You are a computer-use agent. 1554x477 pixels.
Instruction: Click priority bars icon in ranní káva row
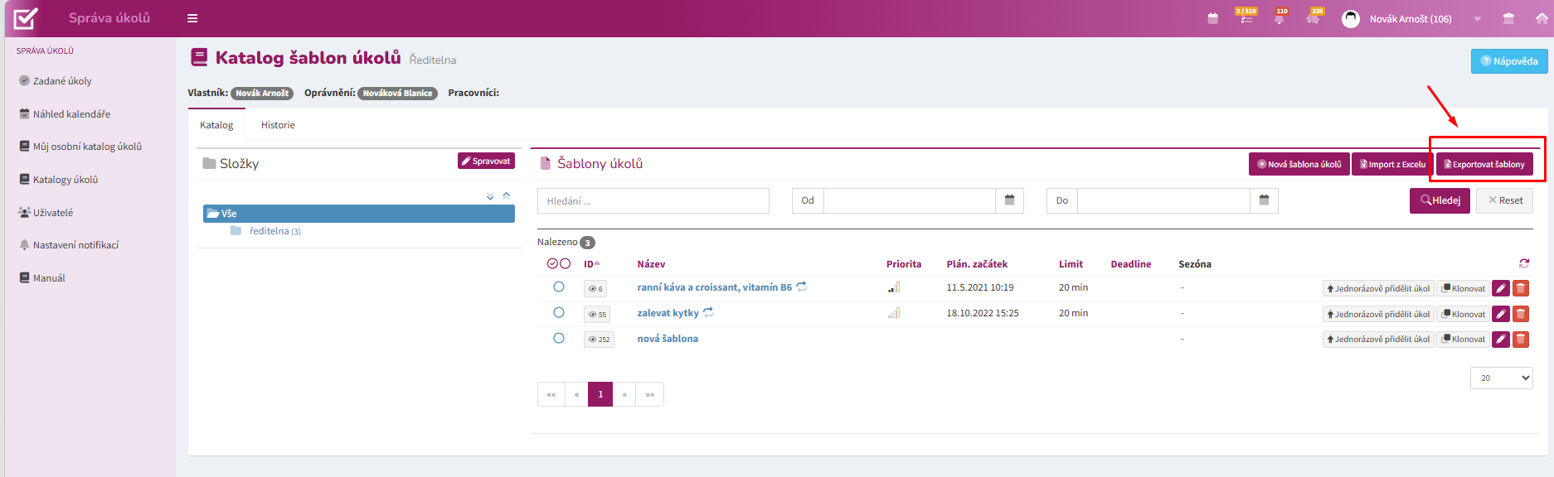tap(894, 287)
